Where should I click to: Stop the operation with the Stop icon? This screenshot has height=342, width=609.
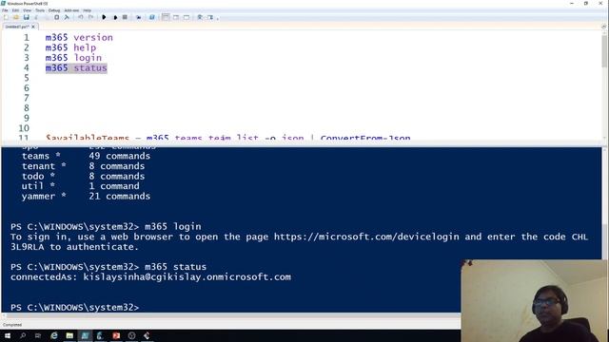[125, 17]
